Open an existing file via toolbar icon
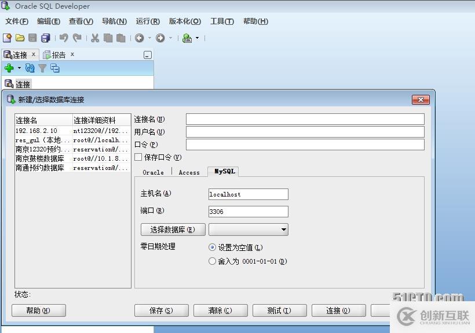Viewport: 475px width, 333px height. coord(20,38)
